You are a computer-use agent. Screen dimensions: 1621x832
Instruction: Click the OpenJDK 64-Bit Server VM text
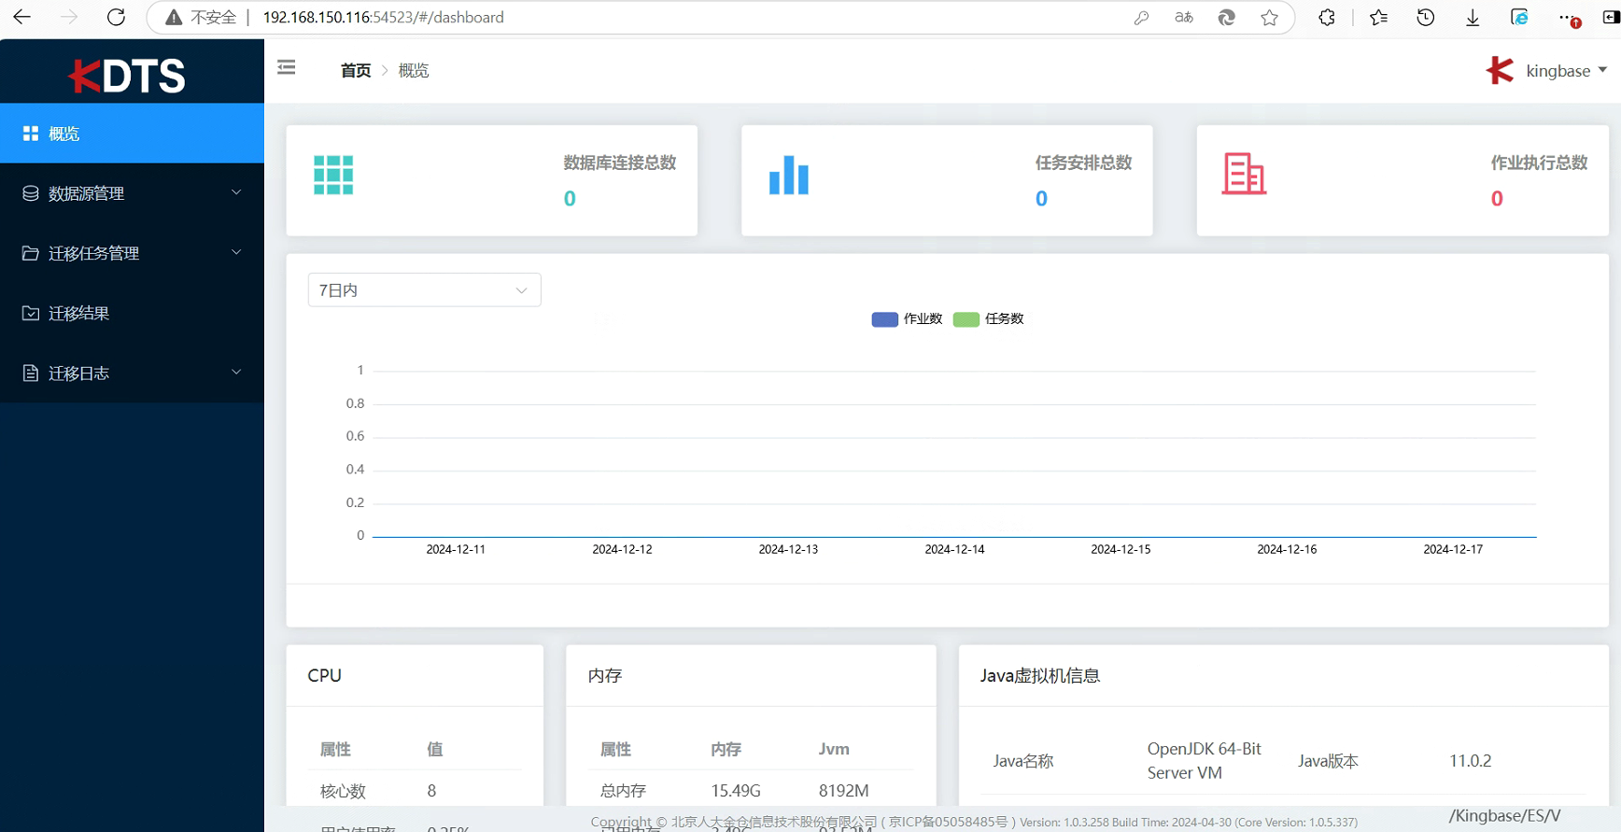(1205, 761)
